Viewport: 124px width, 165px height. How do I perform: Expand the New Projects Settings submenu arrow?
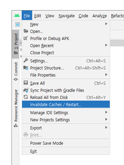[106, 119]
